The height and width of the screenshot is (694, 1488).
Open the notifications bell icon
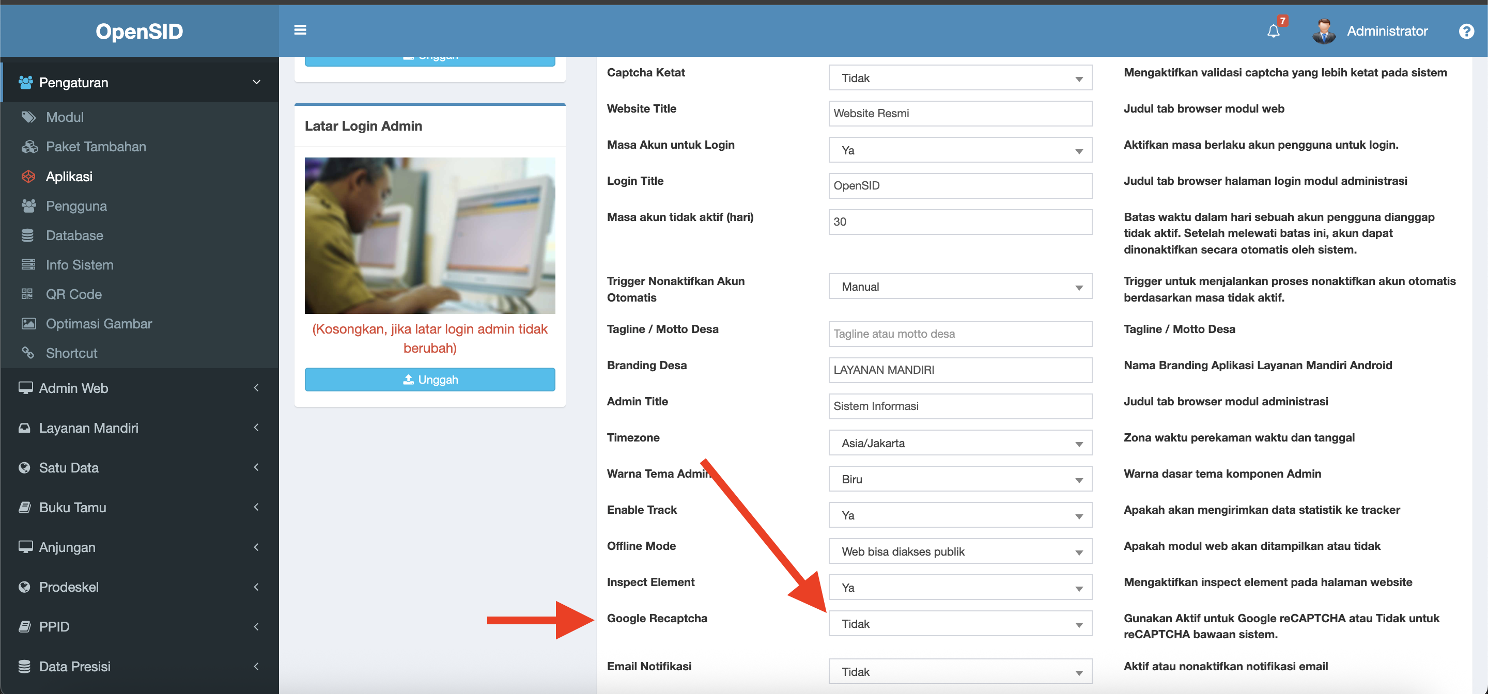point(1273,31)
